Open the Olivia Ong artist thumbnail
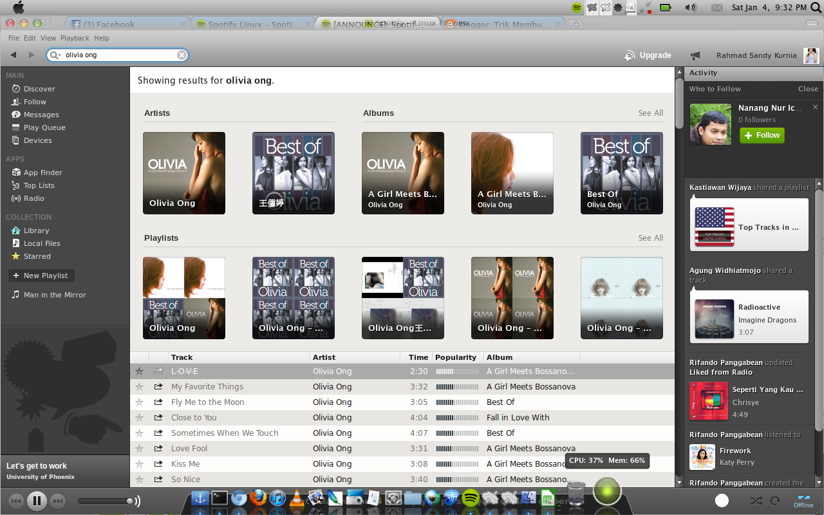The height and width of the screenshot is (515, 824). (x=184, y=173)
